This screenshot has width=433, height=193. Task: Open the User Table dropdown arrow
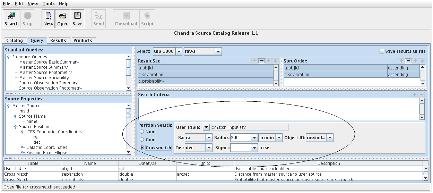pyautogui.click(x=206, y=127)
